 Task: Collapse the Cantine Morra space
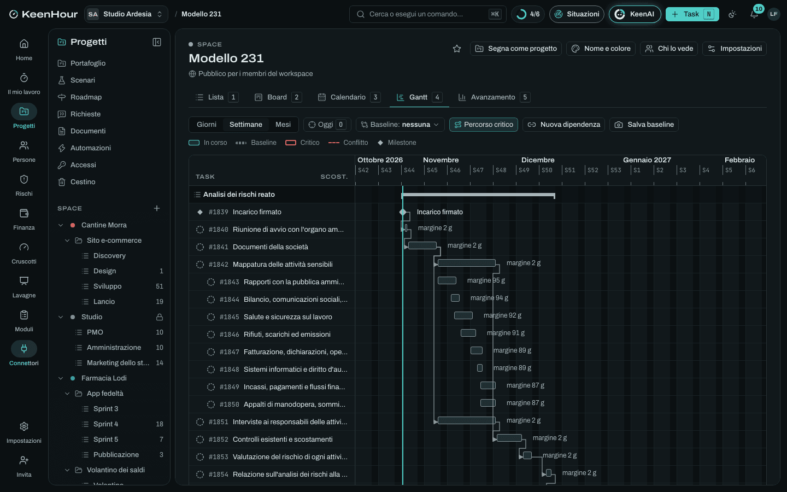[61, 225]
